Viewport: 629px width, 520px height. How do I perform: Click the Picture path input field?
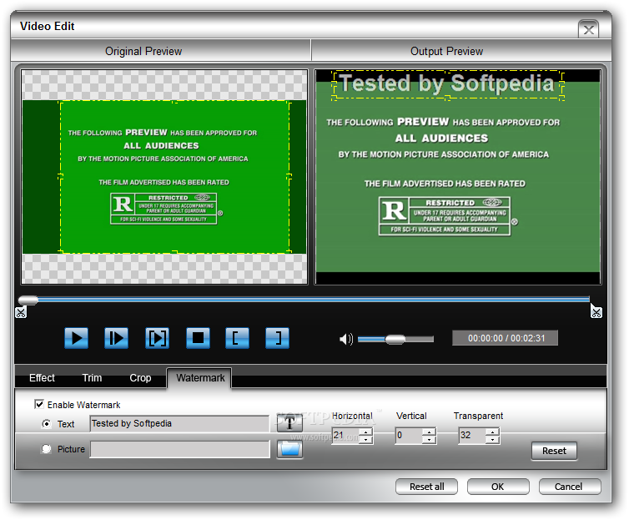(x=179, y=449)
